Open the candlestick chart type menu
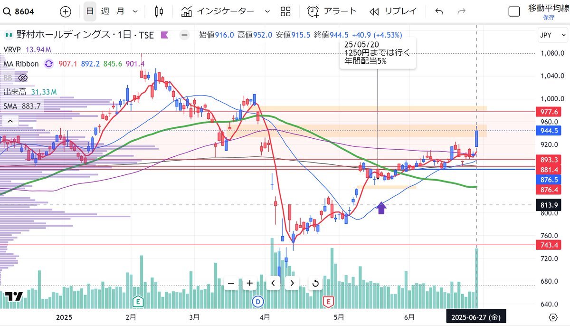This screenshot has width=570, height=326. [x=159, y=11]
